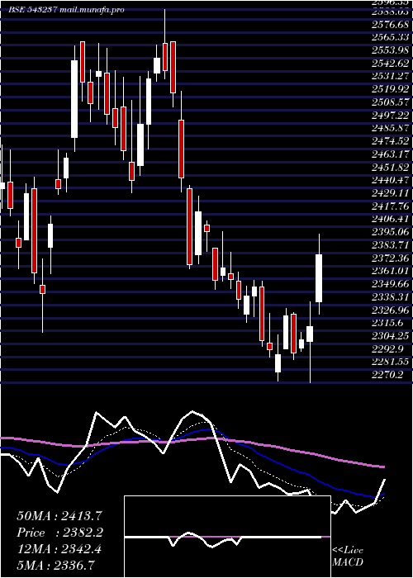Click the 2485.87 price axis label
Screen dimensions: 413x578
tap(390, 129)
